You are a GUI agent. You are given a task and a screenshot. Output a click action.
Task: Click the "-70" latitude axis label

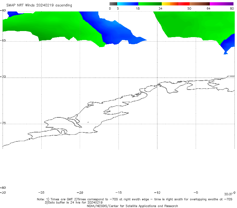coord(3,77)
